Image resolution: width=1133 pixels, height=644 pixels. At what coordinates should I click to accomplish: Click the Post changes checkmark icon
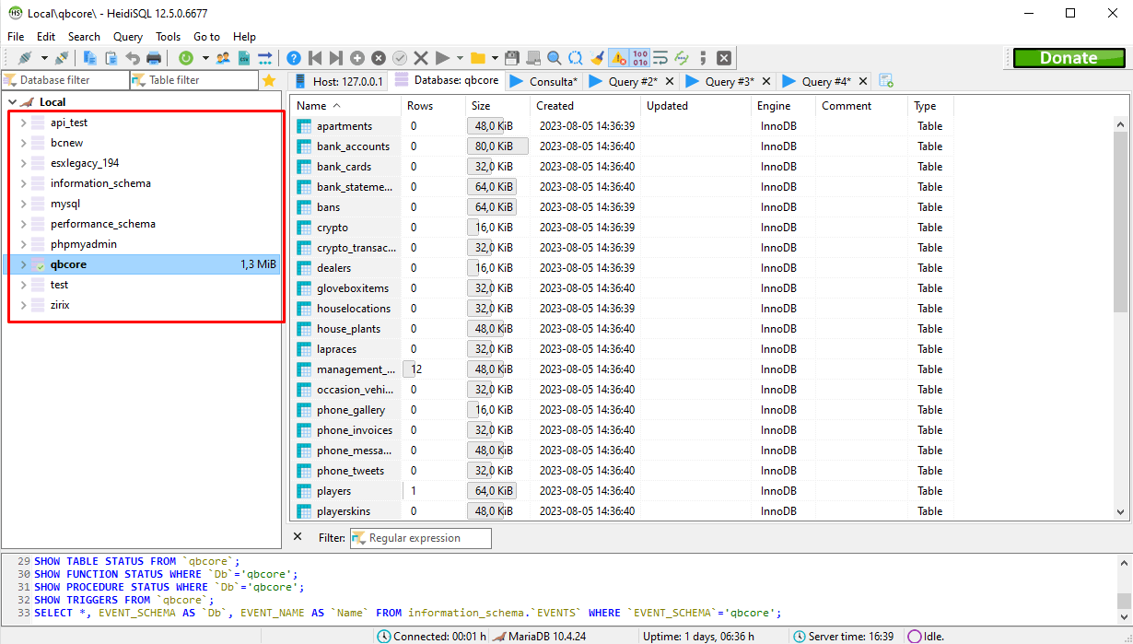pyautogui.click(x=400, y=58)
